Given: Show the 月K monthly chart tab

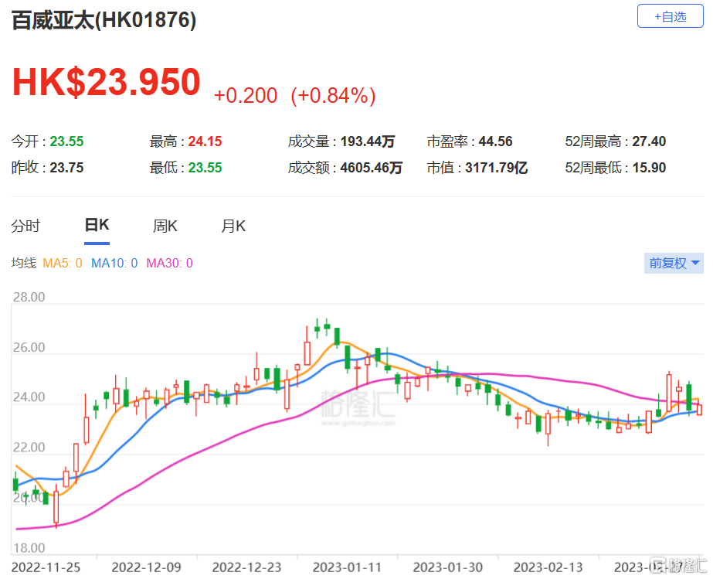Looking at the screenshot, I should (233, 226).
